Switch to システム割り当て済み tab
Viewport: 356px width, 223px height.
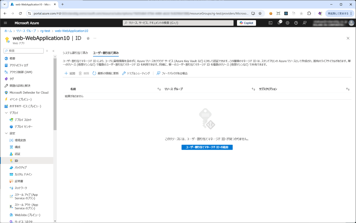tap(75, 53)
